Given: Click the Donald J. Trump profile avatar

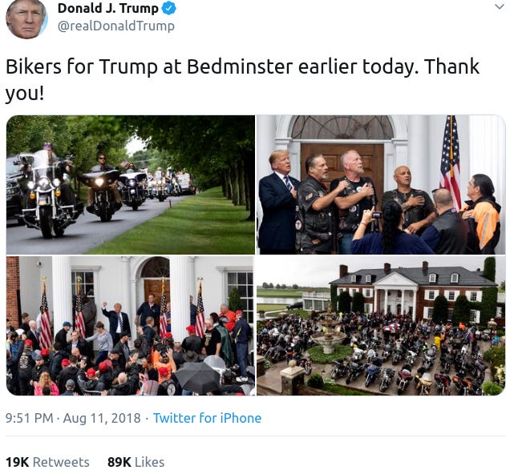Looking at the screenshot, I should coord(26,19).
